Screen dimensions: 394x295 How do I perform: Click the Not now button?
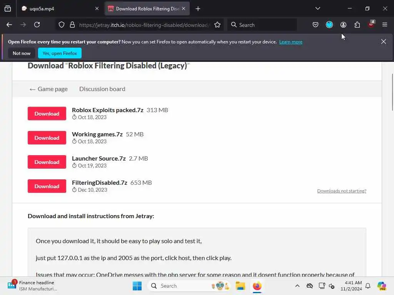click(x=22, y=53)
